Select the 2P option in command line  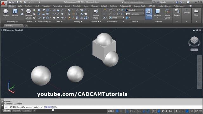point(49,107)
